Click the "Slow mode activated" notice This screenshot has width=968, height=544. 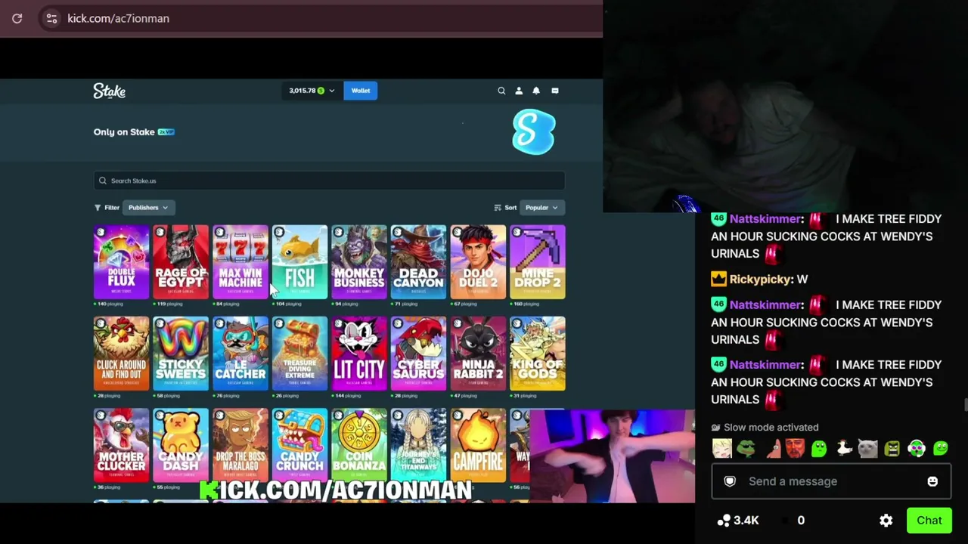point(771,428)
